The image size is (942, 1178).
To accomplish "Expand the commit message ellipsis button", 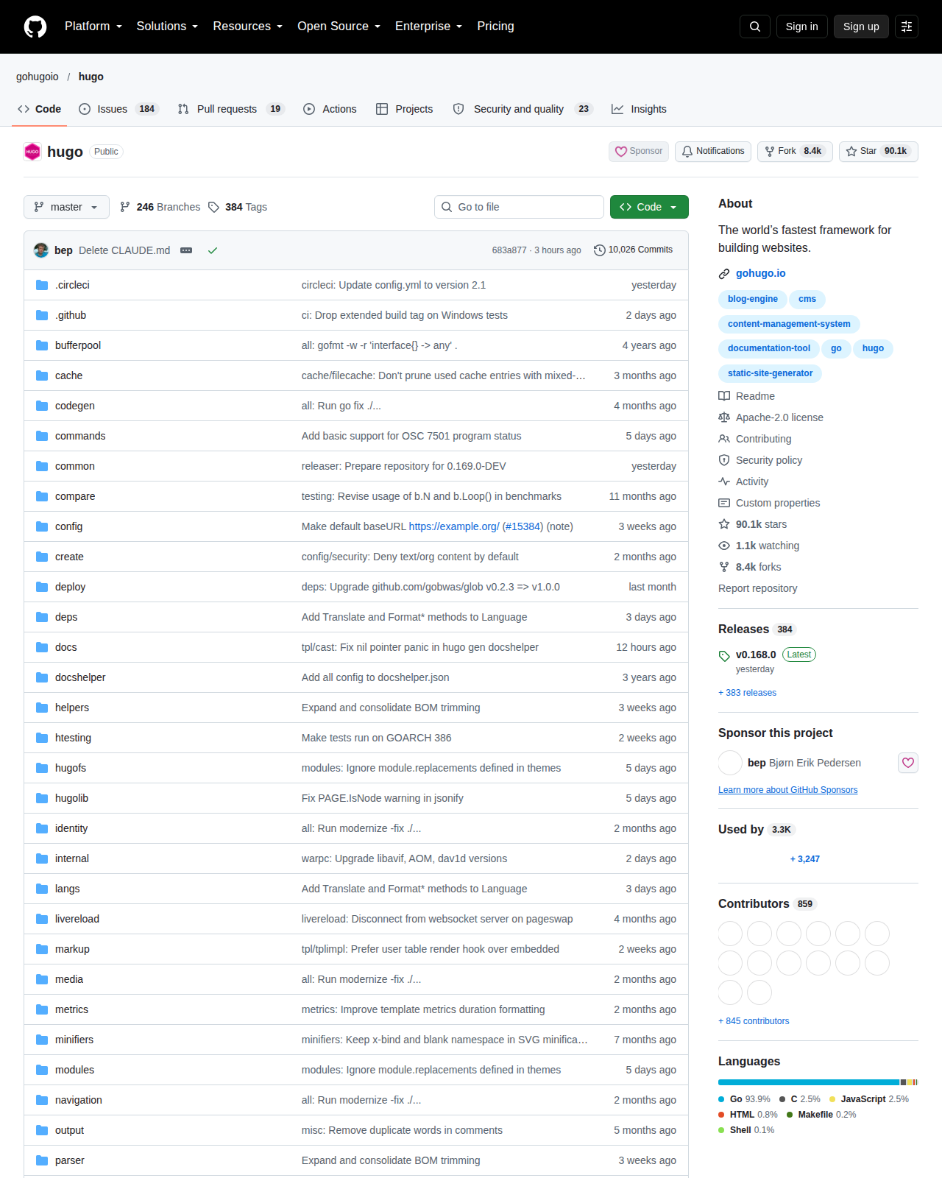I will [186, 250].
